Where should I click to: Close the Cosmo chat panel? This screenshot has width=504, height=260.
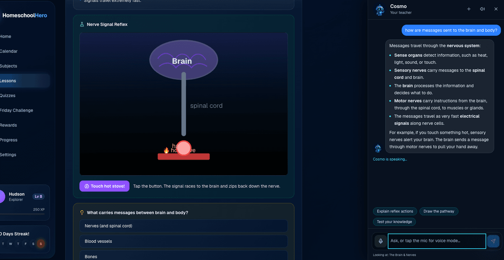(x=496, y=9)
